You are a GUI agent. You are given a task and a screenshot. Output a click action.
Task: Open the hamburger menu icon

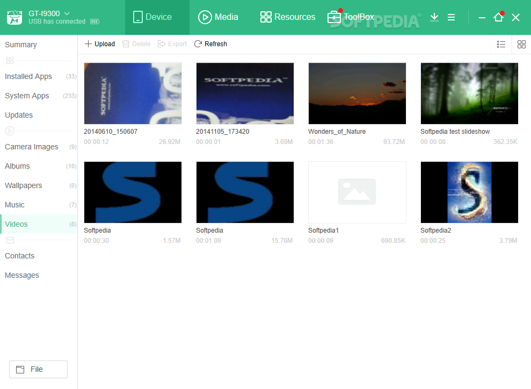451,17
